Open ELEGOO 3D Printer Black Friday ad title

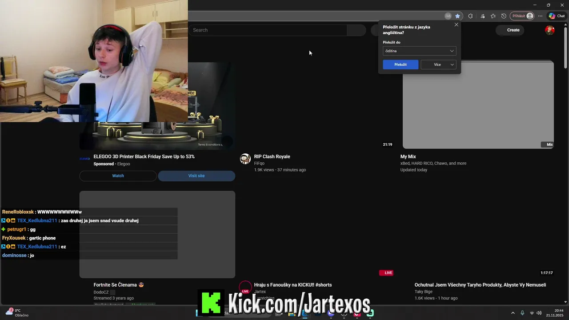point(144,156)
